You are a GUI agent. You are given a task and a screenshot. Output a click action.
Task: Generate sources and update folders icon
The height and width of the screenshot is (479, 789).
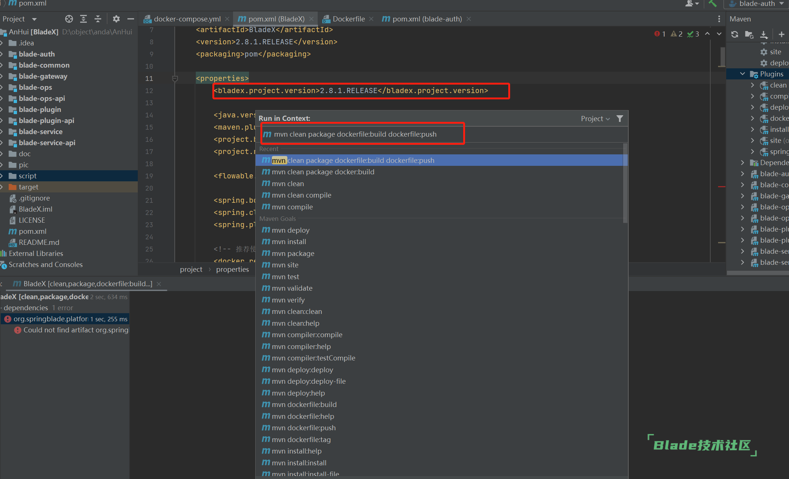tap(749, 34)
